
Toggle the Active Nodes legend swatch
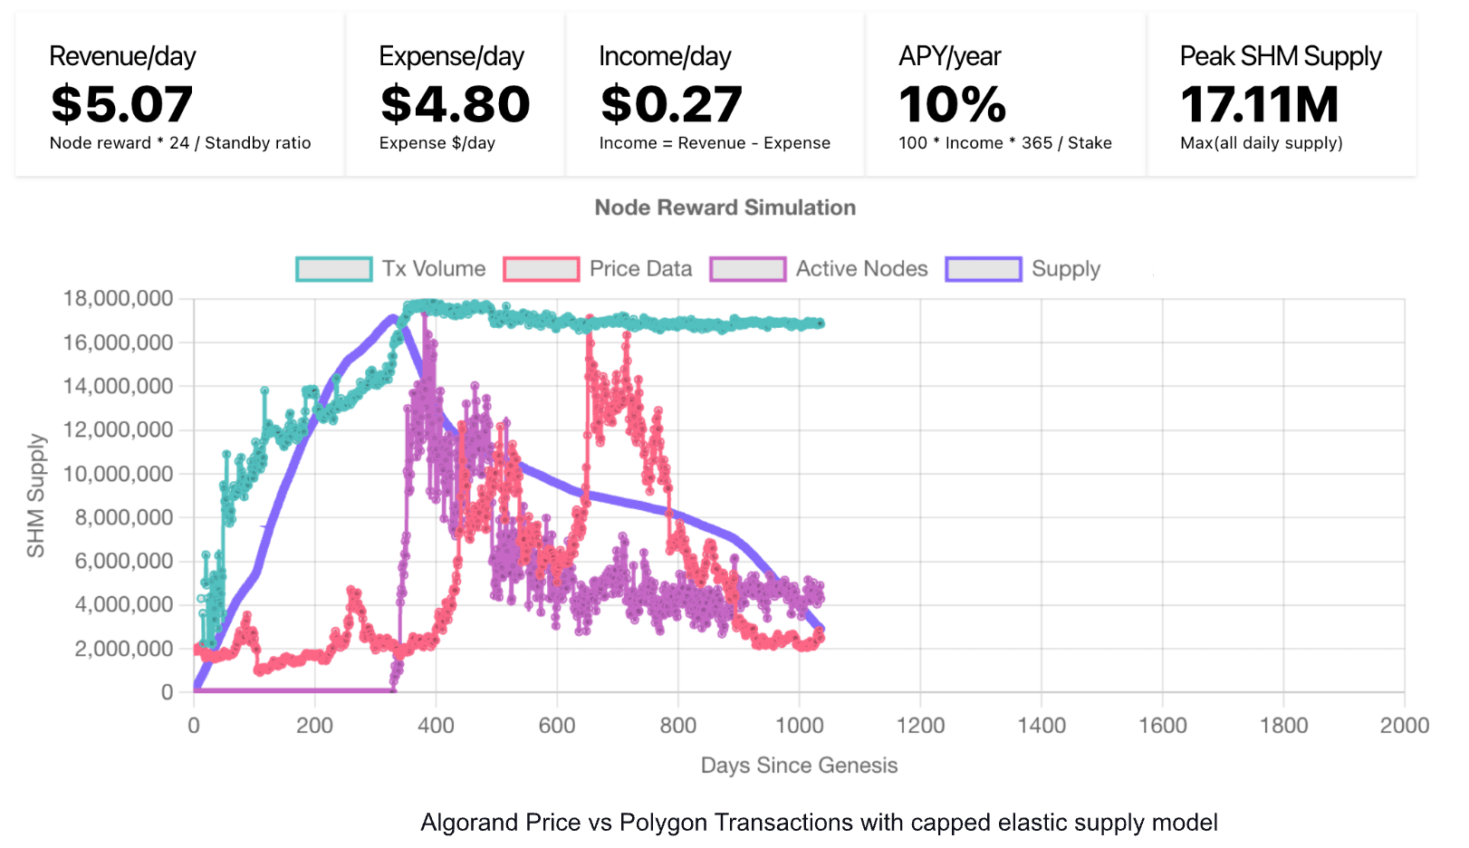[748, 269]
